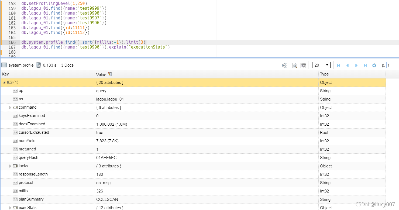Click the docsExamined Int32 type icon
Viewport: 399px width, 210px height.
tap(15, 124)
